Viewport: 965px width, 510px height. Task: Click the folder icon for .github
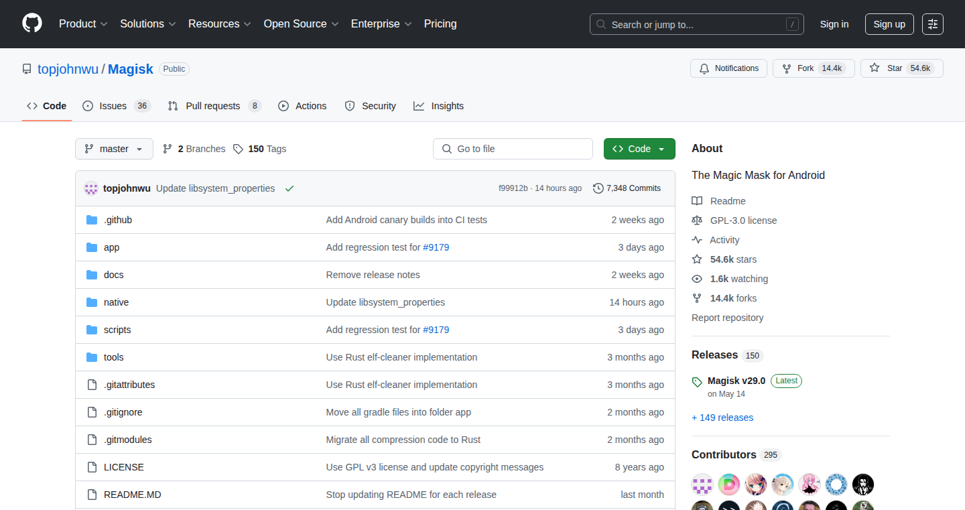coord(92,220)
